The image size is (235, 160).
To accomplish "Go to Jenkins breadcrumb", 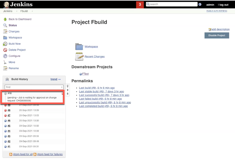I will [x=8, y=11].
